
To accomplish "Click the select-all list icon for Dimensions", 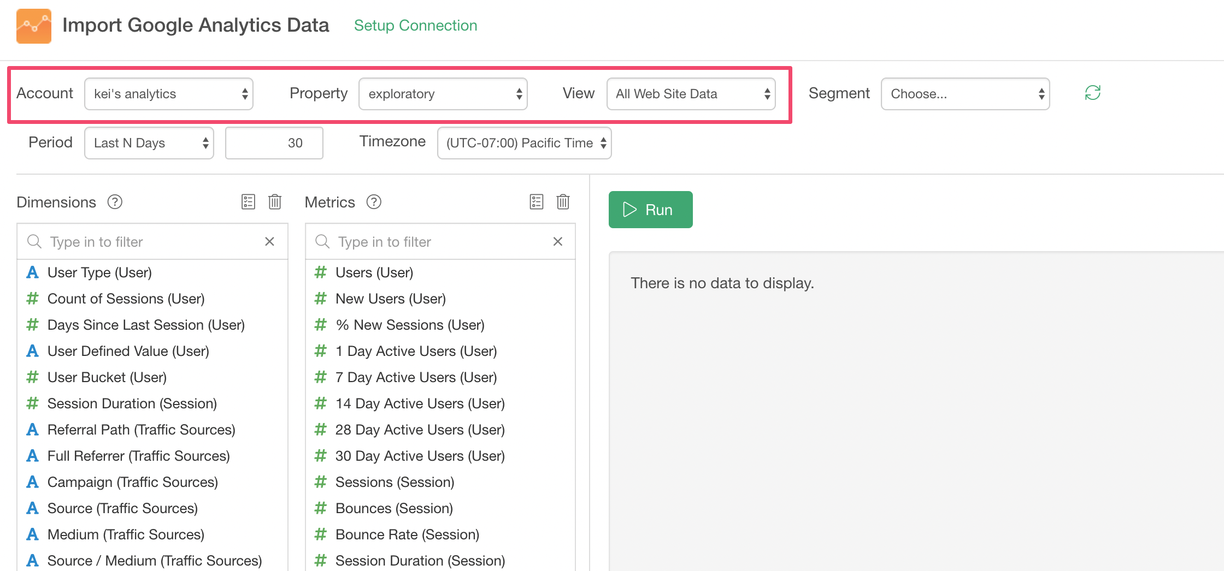I will (x=248, y=202).
